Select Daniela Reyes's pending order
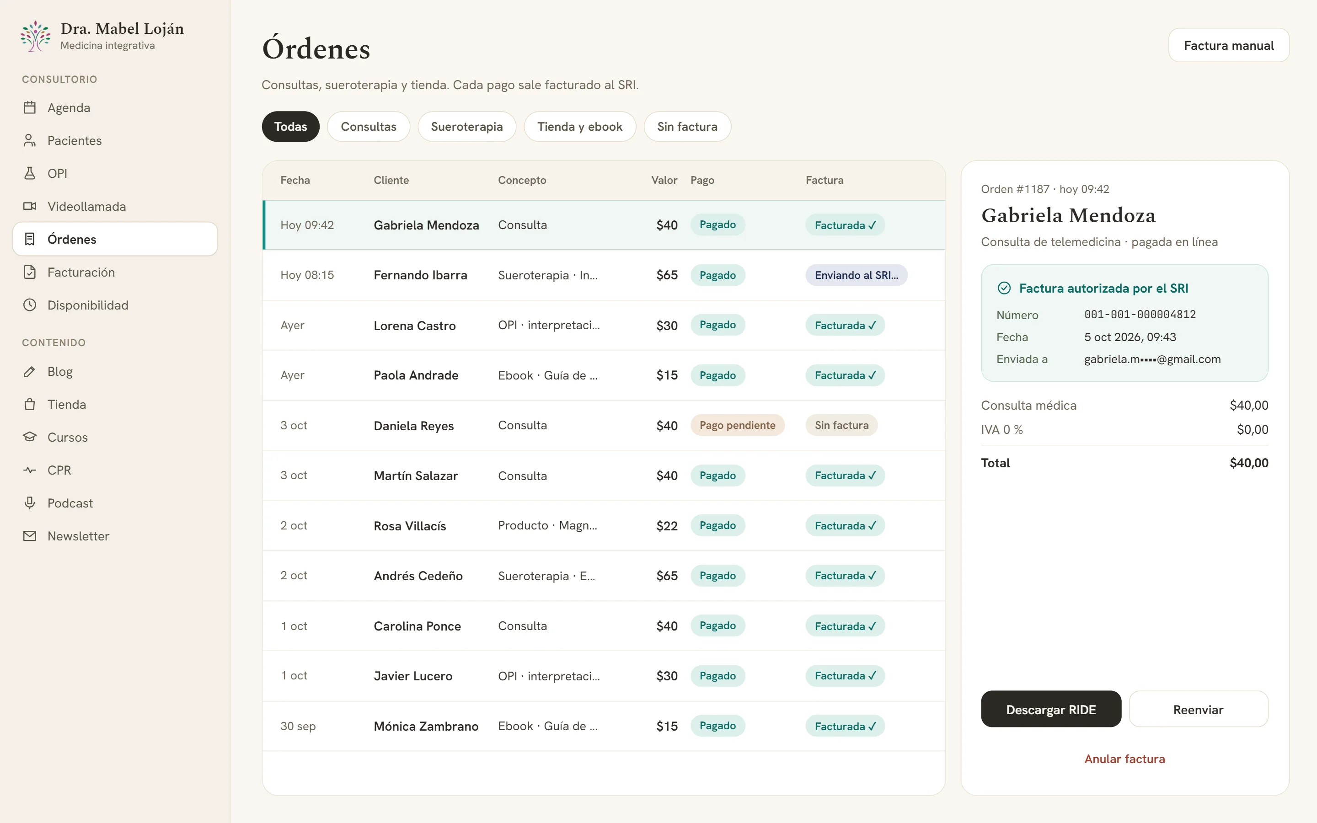The height and width of the screenshot is (823, 1317). tap(604, 426)
